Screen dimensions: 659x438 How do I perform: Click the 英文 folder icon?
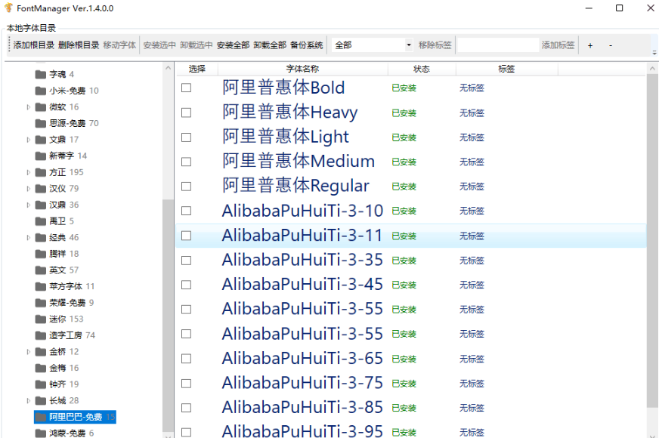coord(40,270)
